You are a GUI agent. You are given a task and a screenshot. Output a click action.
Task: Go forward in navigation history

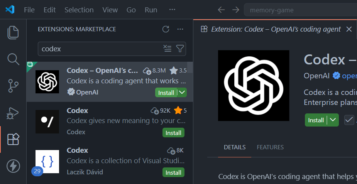click(236, 10)
